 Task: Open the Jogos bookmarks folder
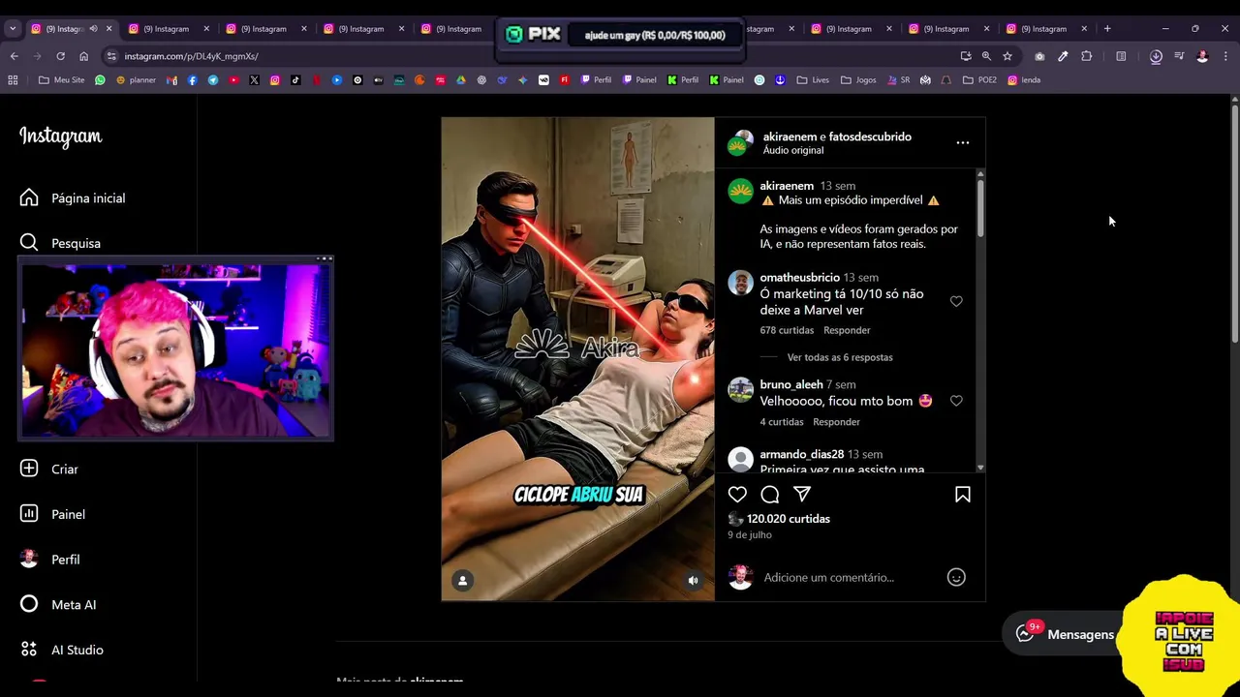click(858, 80)
